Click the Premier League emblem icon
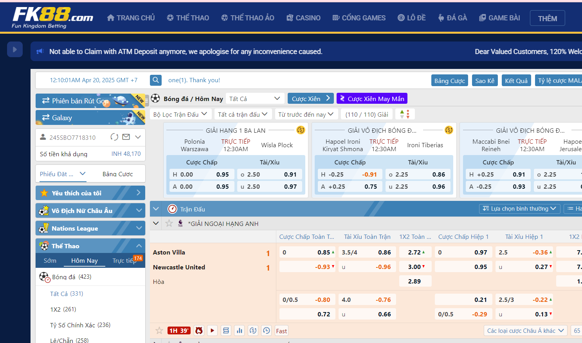The width and height of the screenshot is (582, 343). coord(180,223)
